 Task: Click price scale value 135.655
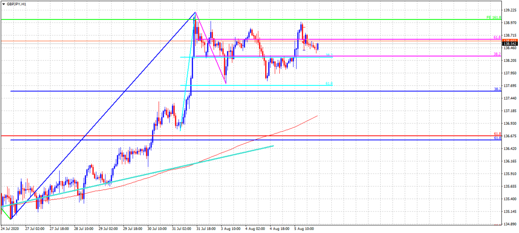click(x=510, y=187)
